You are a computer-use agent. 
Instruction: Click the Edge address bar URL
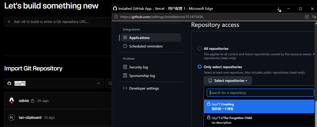pyautogui.click(x=162, y=17)
